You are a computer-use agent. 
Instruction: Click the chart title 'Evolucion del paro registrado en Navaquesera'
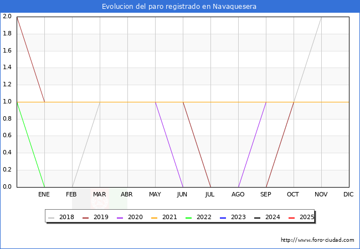(179, 7)
